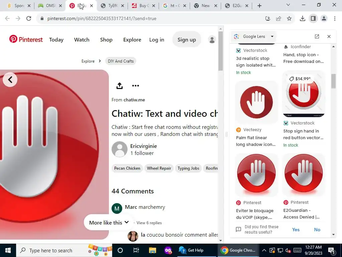Click the Windows Start button
Screen dimensions: 342x257
(x=8, y=250)
